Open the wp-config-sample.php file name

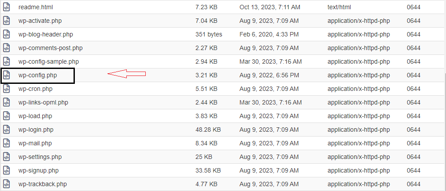[x=48, y=61]
